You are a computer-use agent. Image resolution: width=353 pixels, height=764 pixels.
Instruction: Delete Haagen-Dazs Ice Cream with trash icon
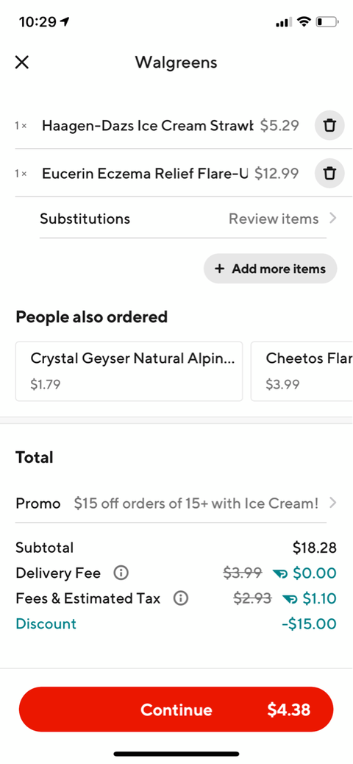(329, 126)
